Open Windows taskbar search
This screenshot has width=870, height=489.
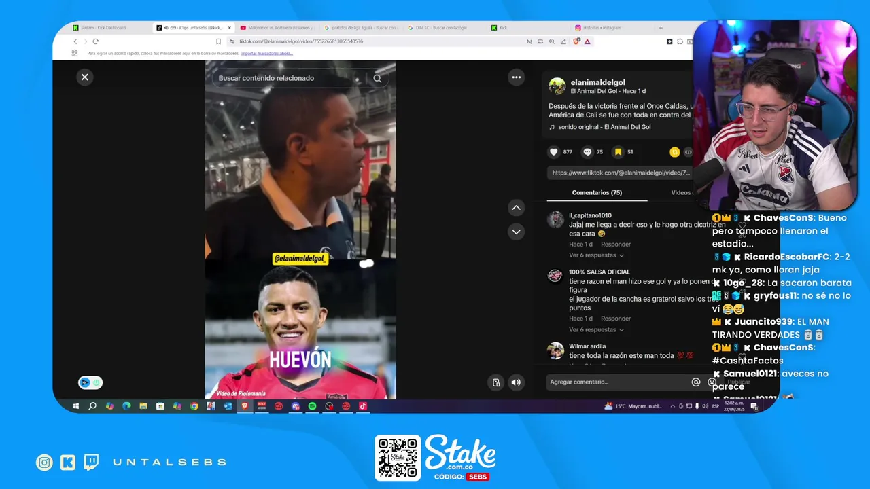point(92,406)
